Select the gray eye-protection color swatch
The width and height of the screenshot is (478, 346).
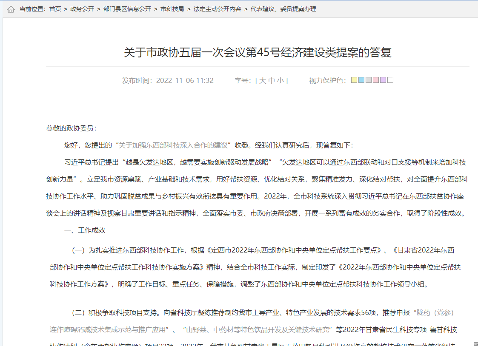pos(369,80)
